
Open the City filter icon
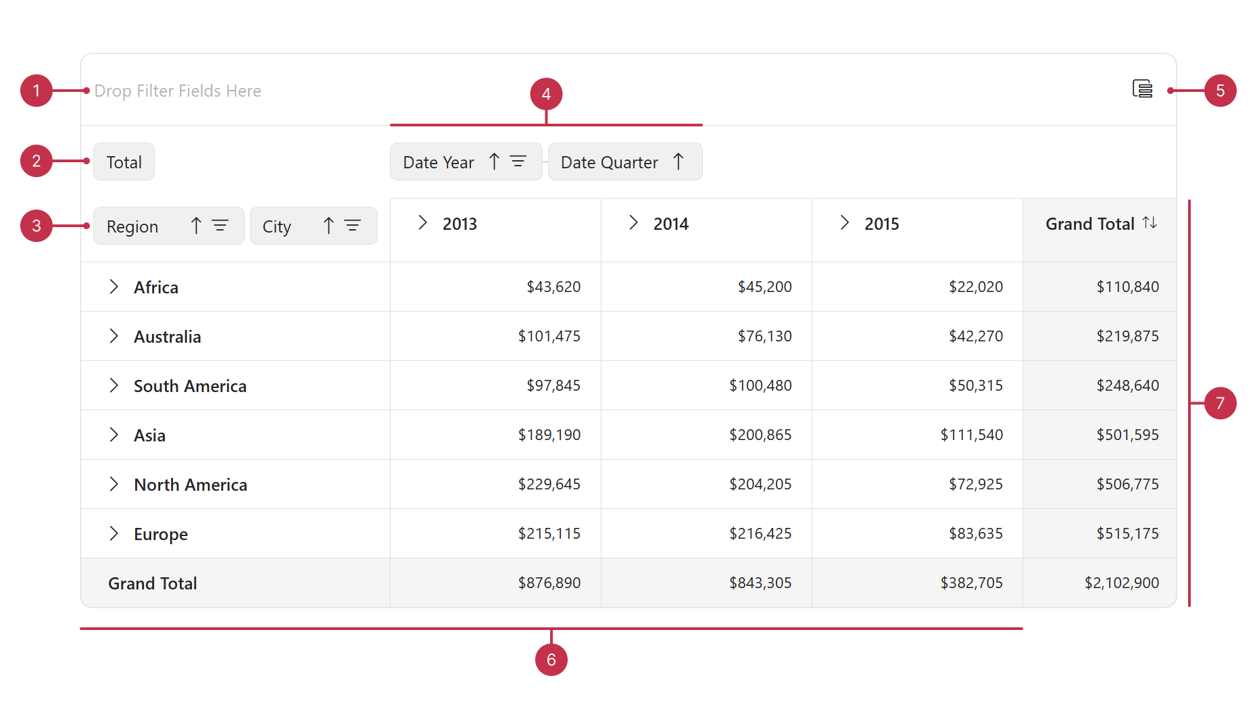click(353, 226)
